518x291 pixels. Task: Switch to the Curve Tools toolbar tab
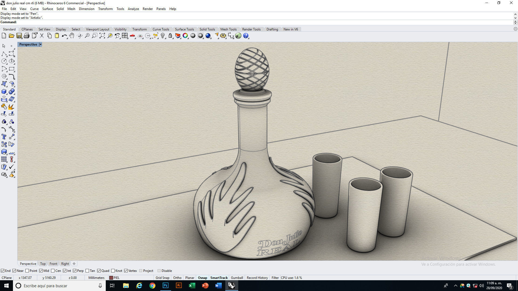point(161,29)
